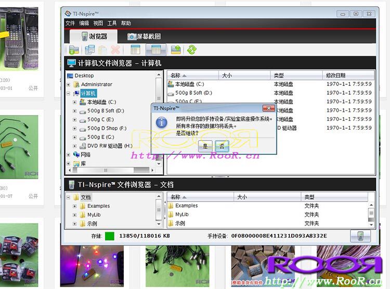Click the TI-Nspire logo in title bar
This screenshot has width=390, height=289.
(68, 14)
